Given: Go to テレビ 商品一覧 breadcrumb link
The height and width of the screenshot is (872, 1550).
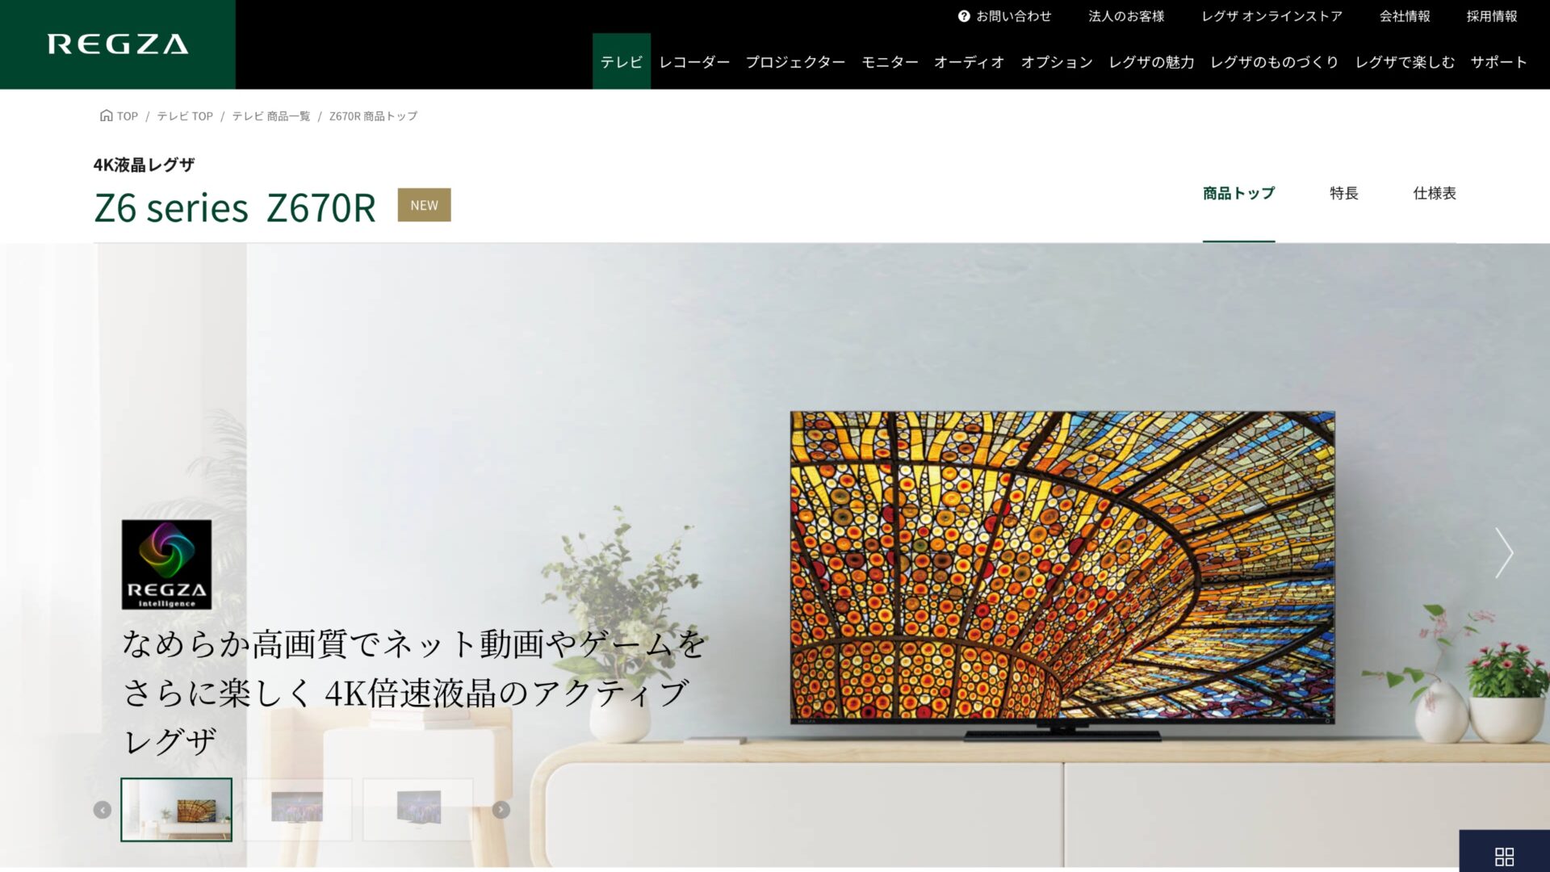Looking at the screenshot, I should point(271,116).
